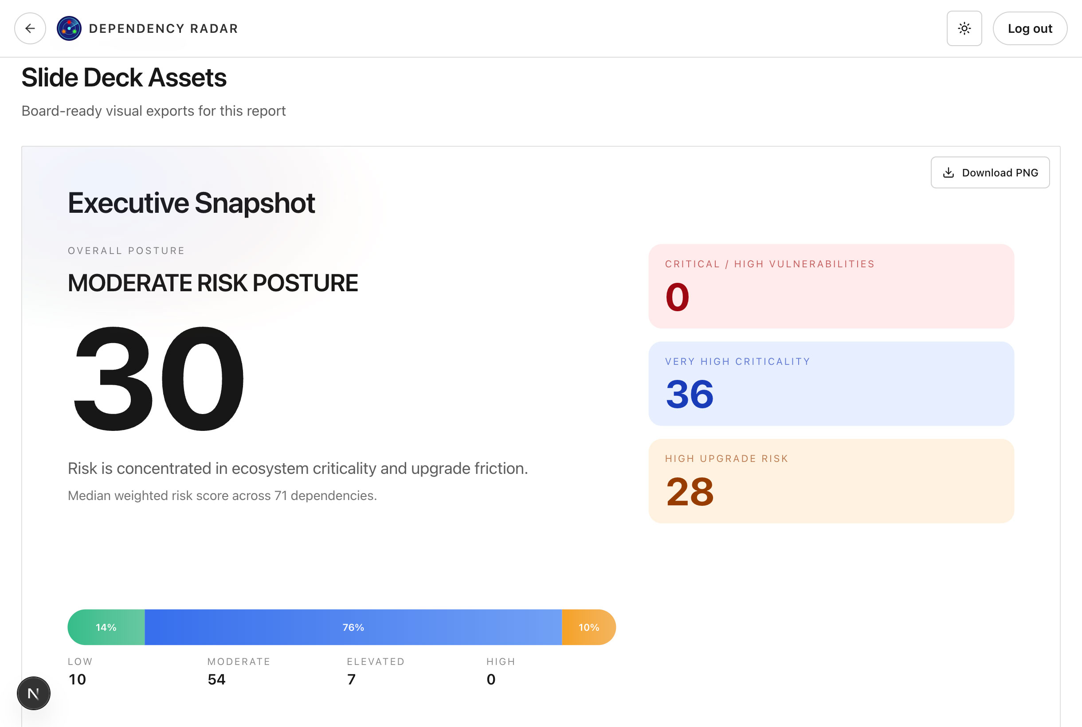Click the green 14% low-risk bar segment

pyautogui.click(x=106, y=627)
